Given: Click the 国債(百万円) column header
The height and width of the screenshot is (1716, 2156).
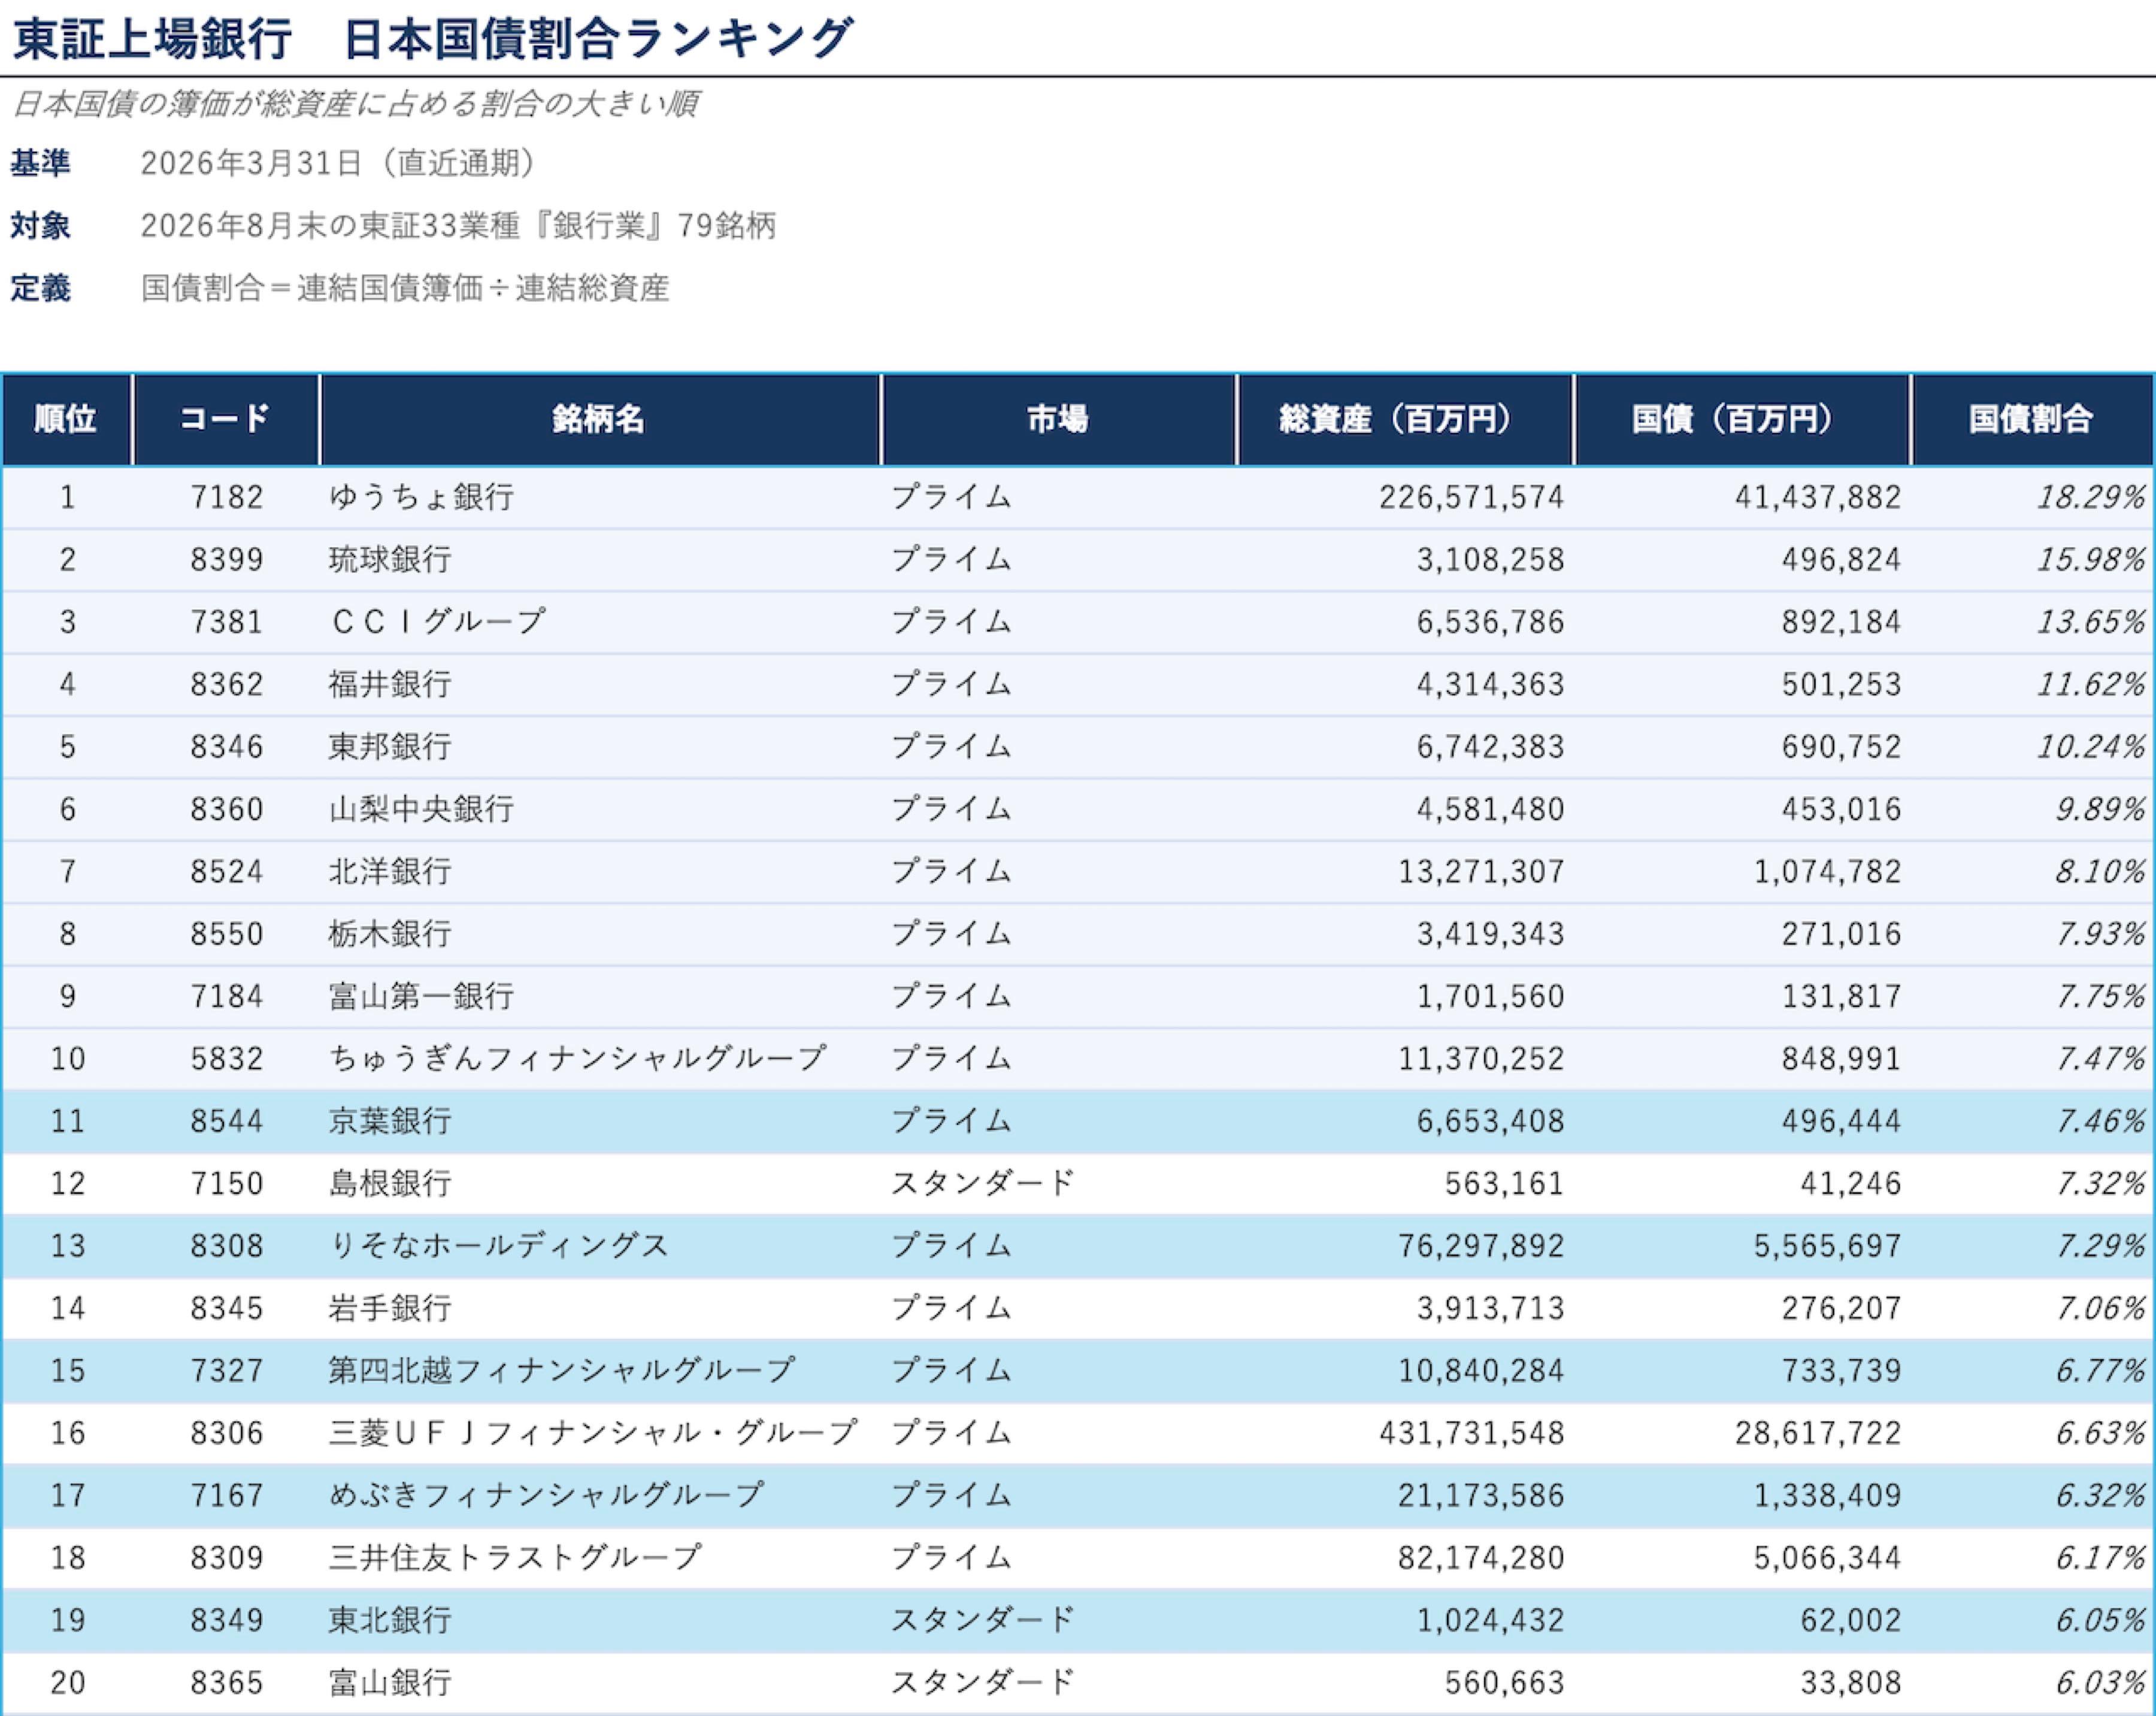Looking at the screenshot, I should tap(1742, 419).
